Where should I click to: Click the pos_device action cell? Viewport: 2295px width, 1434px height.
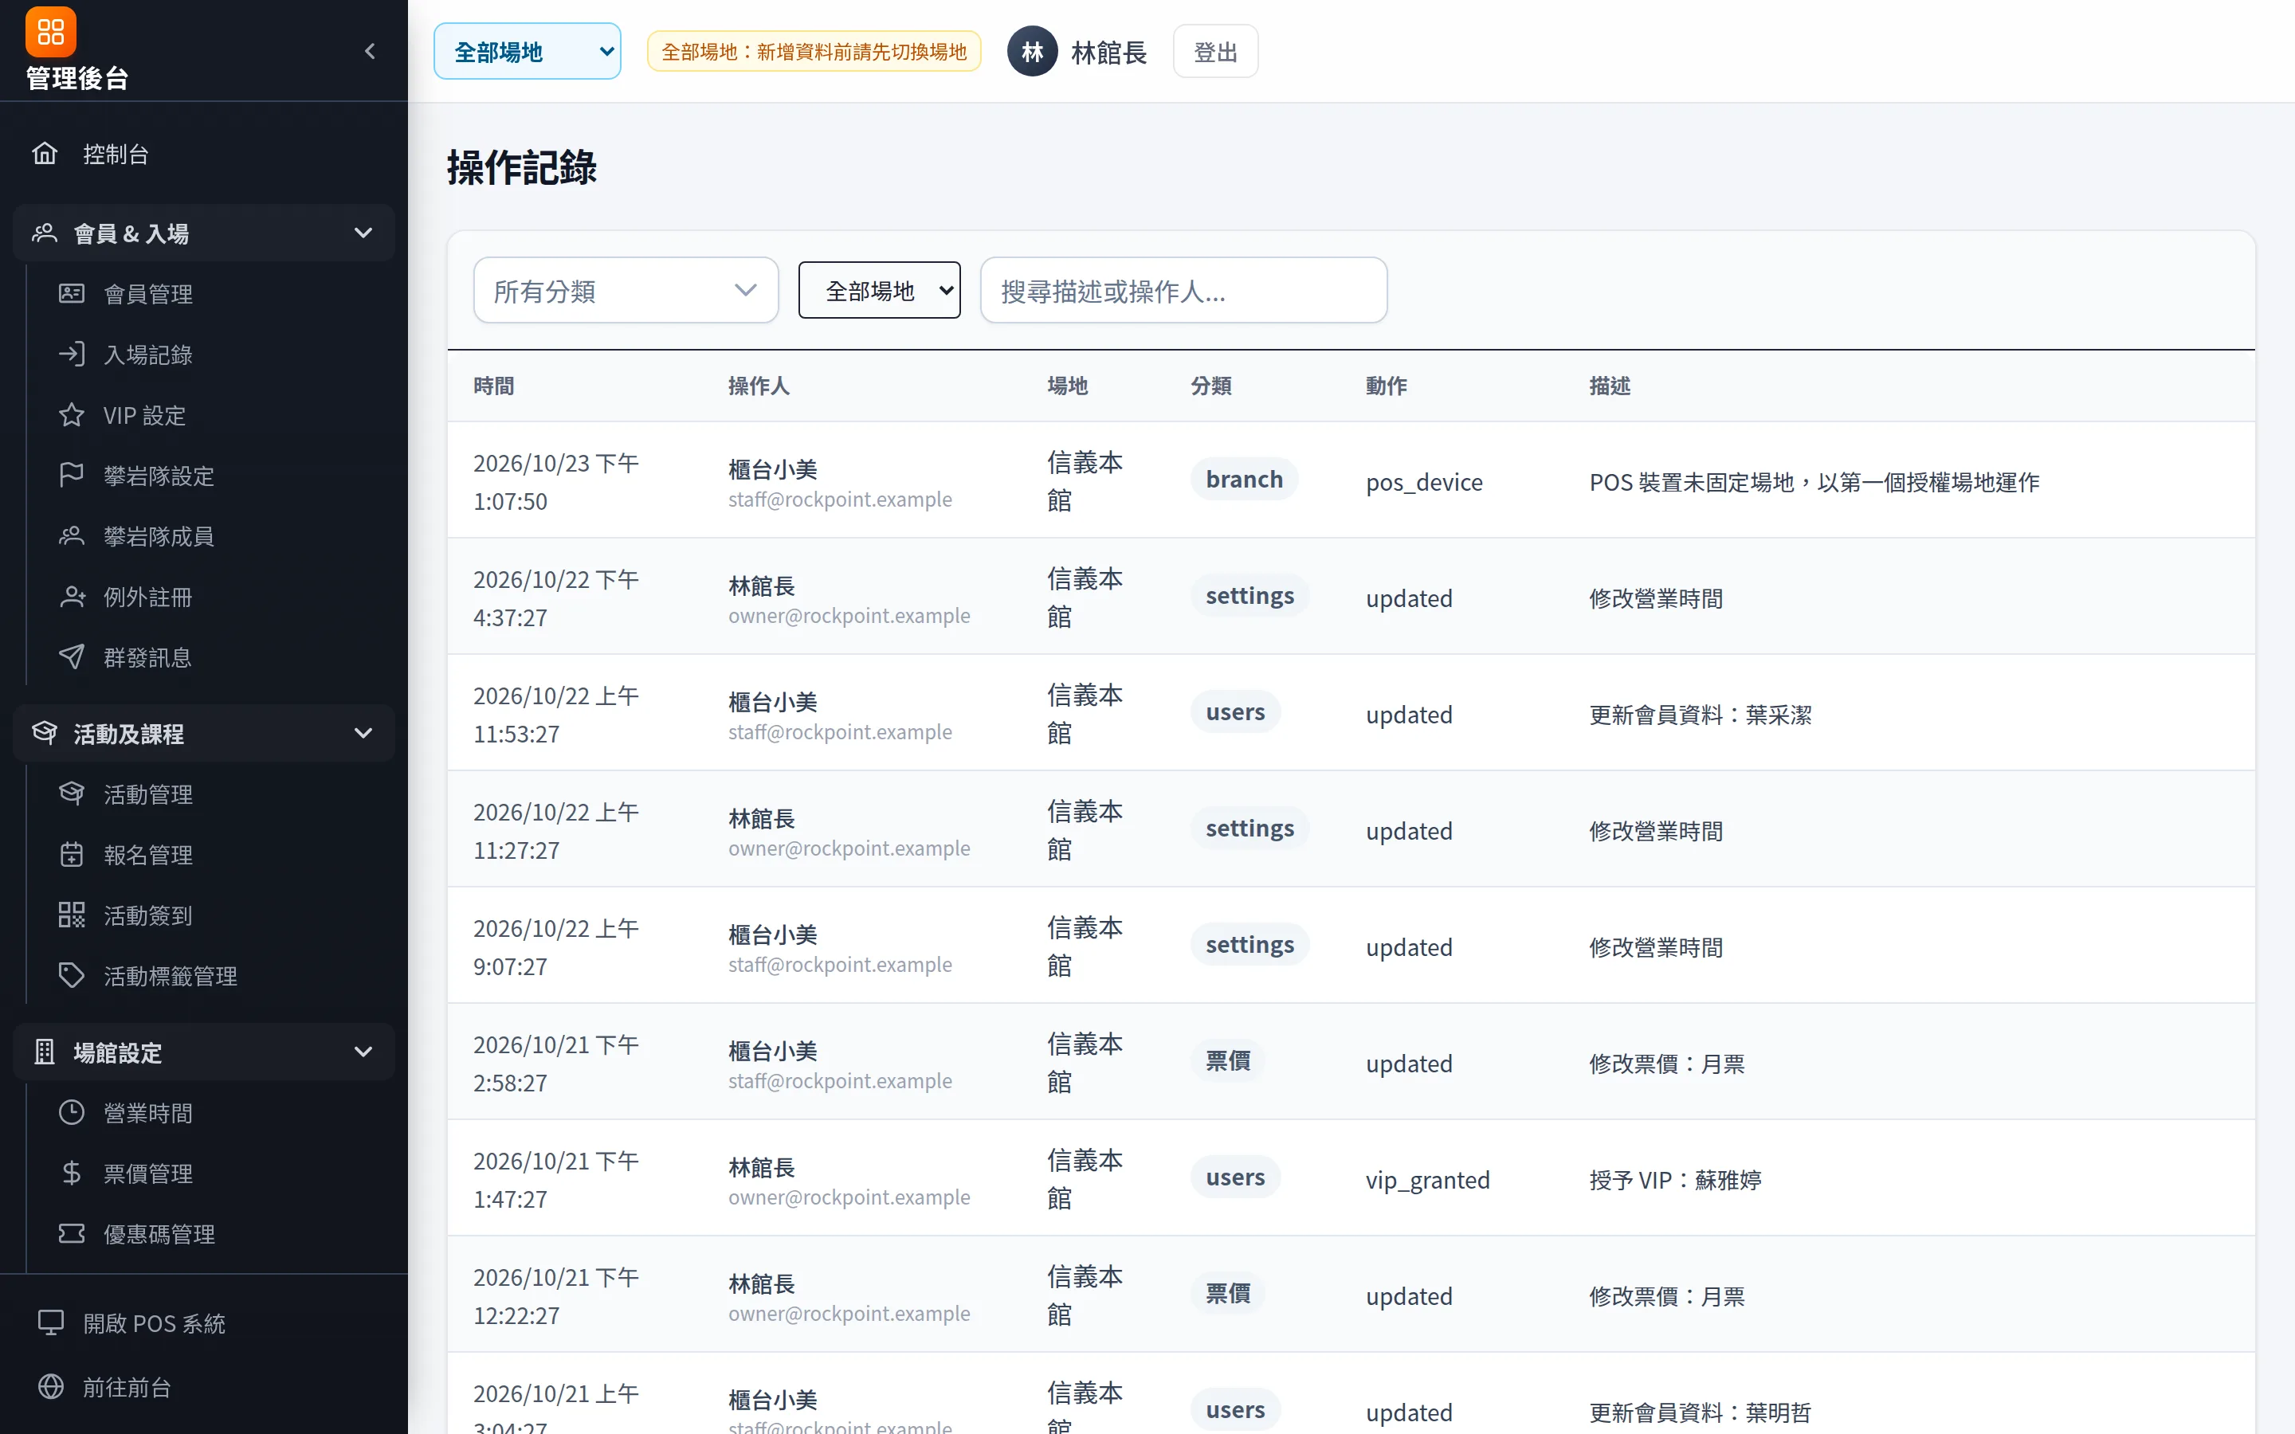[x=1423, y=483]
